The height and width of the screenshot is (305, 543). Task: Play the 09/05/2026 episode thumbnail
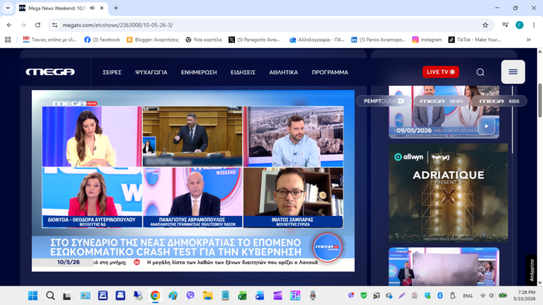tap(486, 126)
